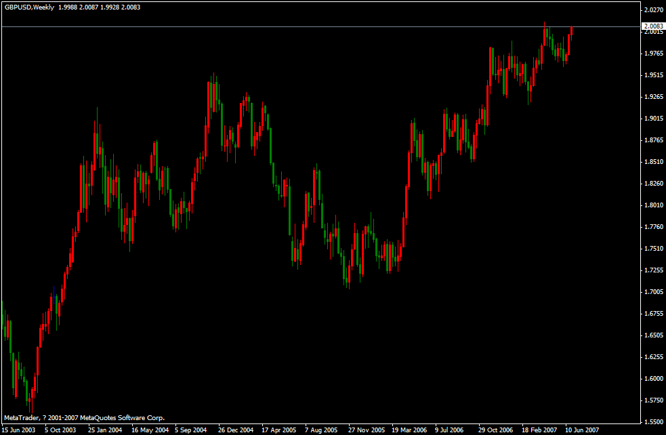The image size is (666, 435).
Task: Select the 7 Aug 2005 time axis label
Action: [321, 430]
